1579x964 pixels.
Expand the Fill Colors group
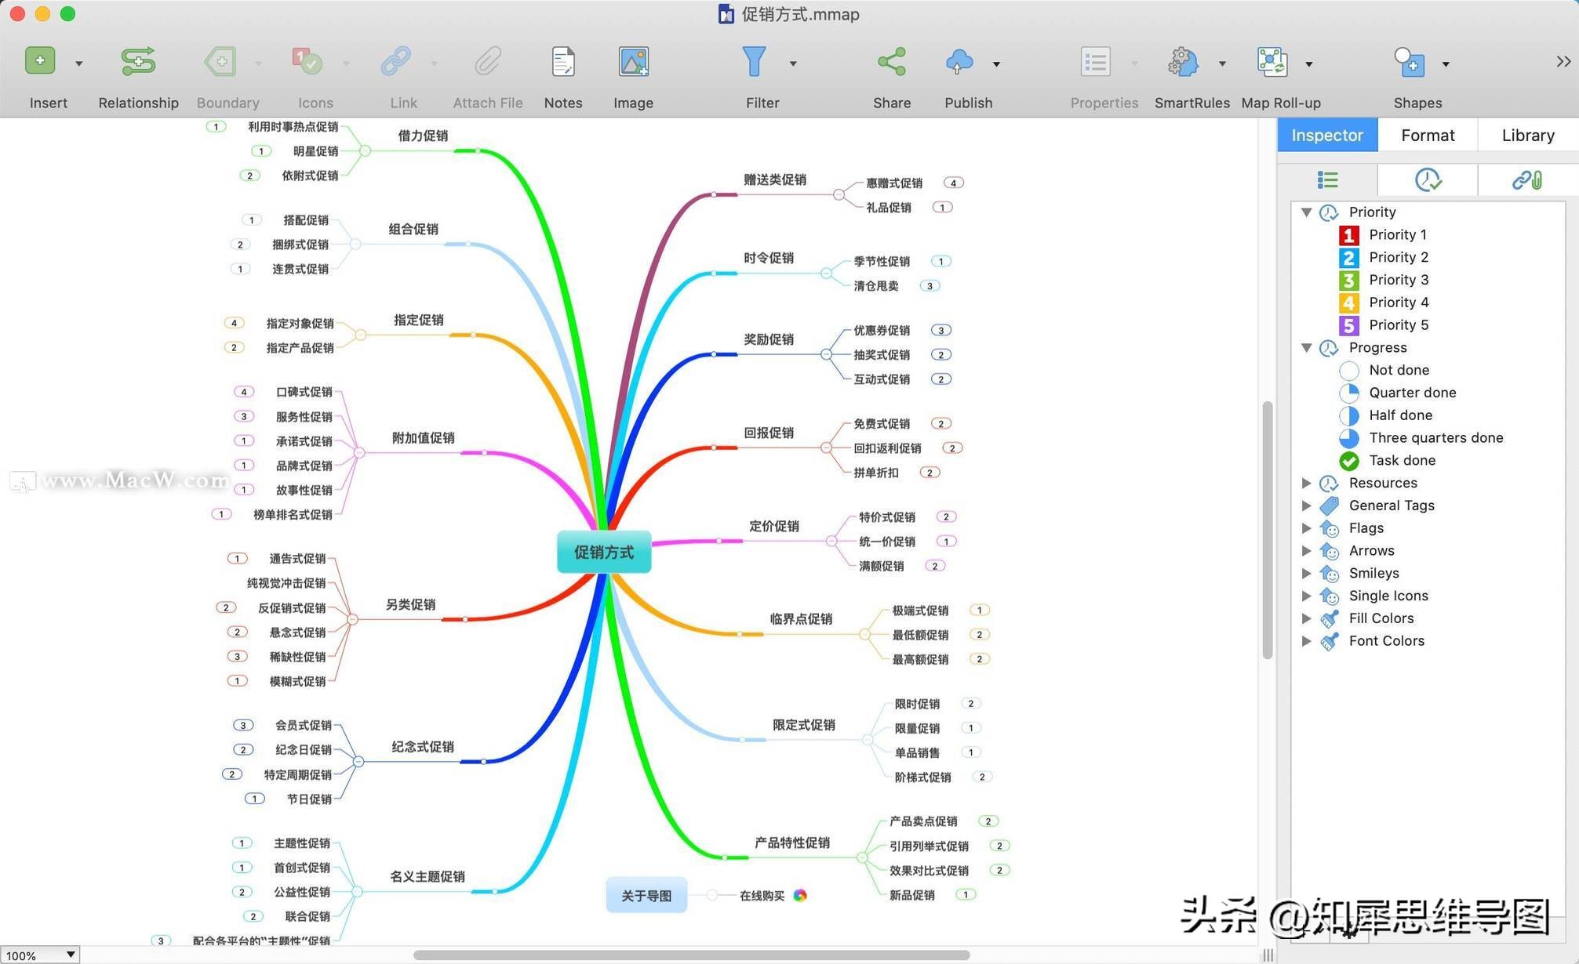(x=1306, y=618)
